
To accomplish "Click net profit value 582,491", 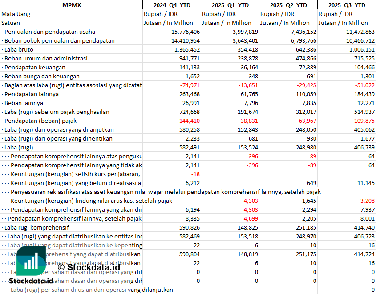I will (x=190, y=147).
